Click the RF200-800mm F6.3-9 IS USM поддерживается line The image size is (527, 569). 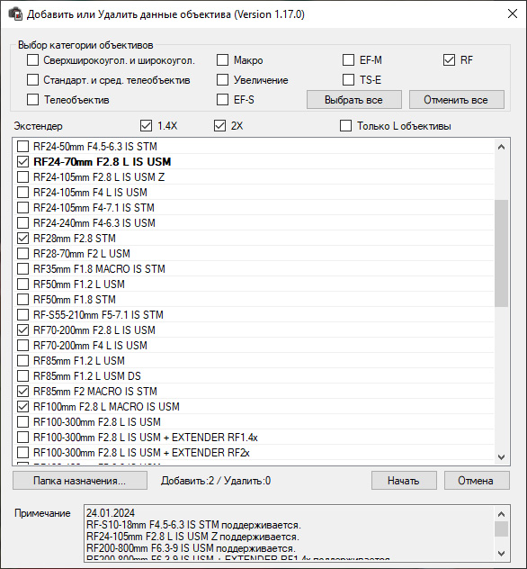pyautogui.click(x=191, y=548)
